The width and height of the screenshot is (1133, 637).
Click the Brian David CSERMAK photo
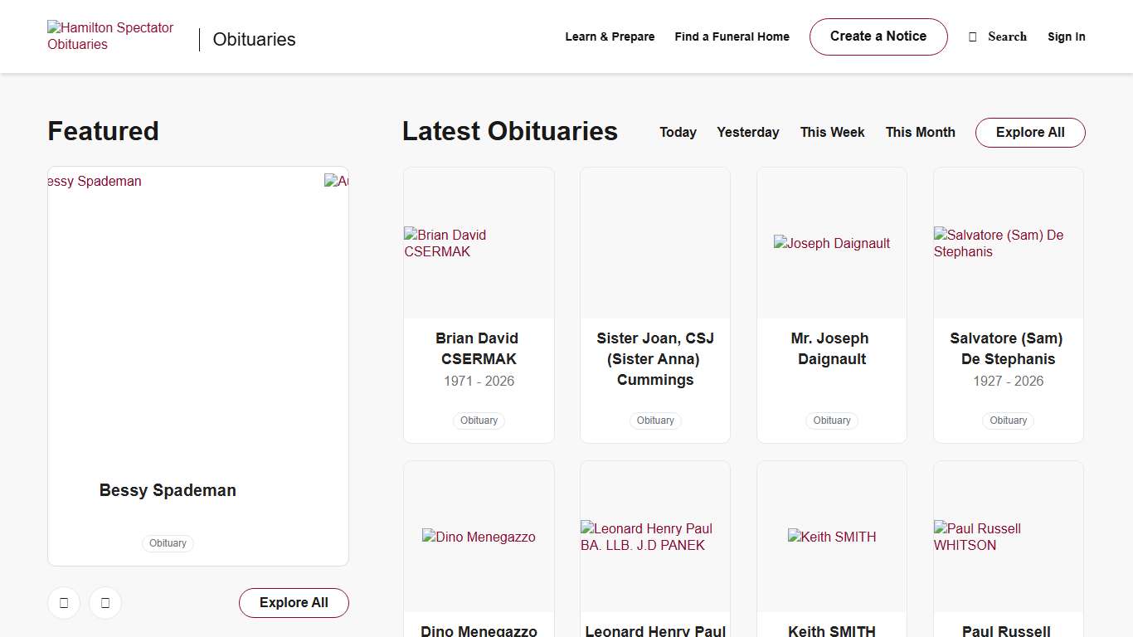tap(479, 243)
